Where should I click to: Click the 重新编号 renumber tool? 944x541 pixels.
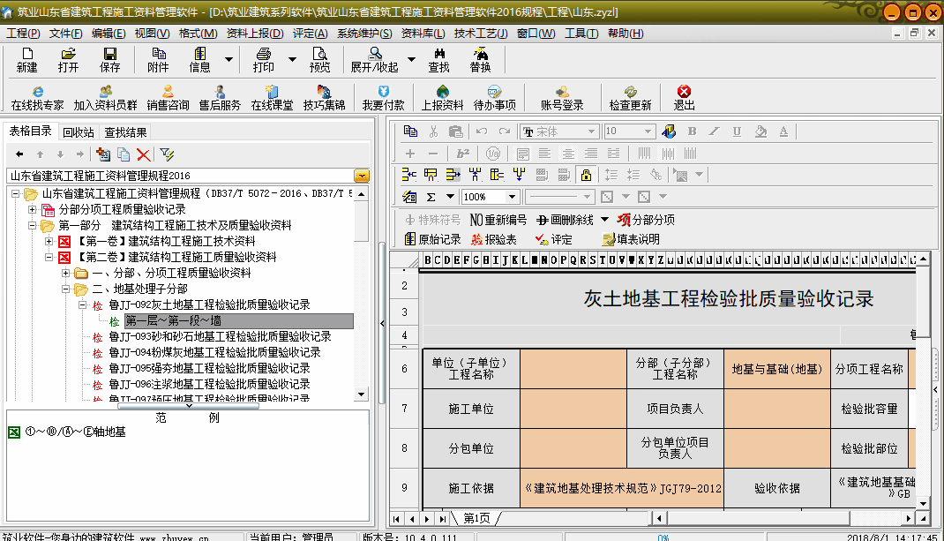498,220
